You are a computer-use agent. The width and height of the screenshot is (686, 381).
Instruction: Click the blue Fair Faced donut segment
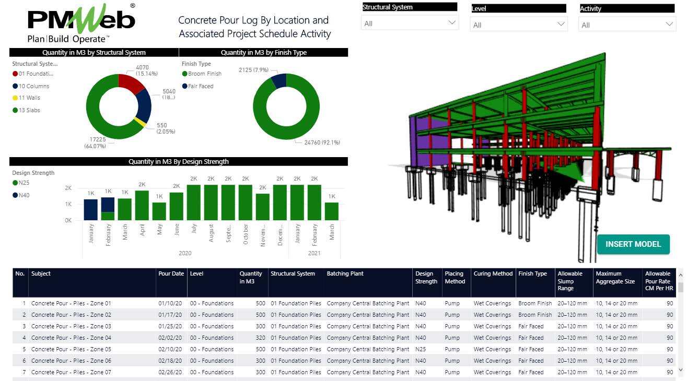[280, 80]
